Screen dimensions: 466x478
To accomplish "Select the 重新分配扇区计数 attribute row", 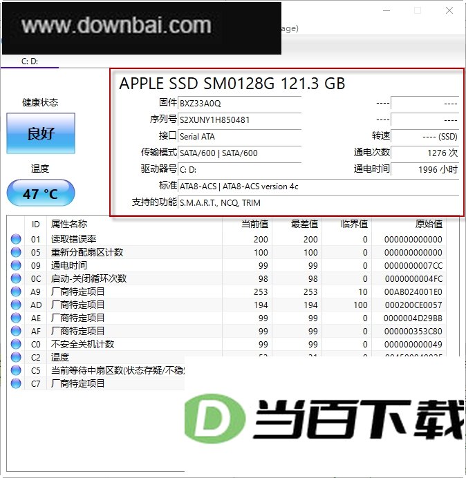I will pyautogui.click(x=227, y=252).
